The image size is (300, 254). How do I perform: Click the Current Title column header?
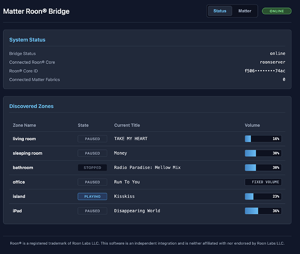127,125
